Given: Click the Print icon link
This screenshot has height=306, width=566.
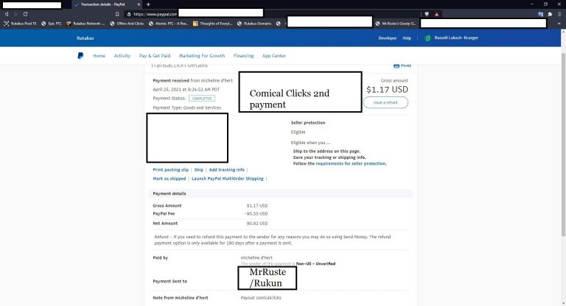Looking at the screenshot, I should [402, 65].
